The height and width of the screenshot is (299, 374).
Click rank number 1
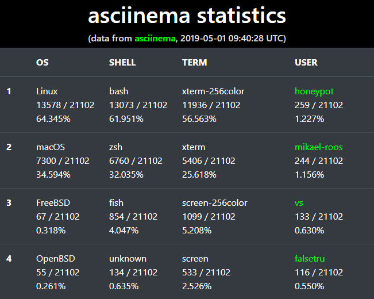[x=9, y=91]
